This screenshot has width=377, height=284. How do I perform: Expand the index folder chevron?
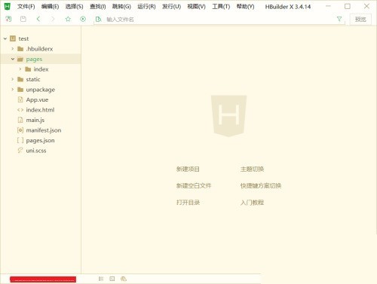20,69
